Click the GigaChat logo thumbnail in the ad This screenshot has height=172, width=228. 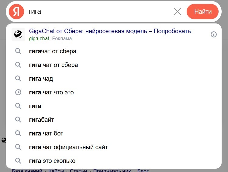(18, 34)
